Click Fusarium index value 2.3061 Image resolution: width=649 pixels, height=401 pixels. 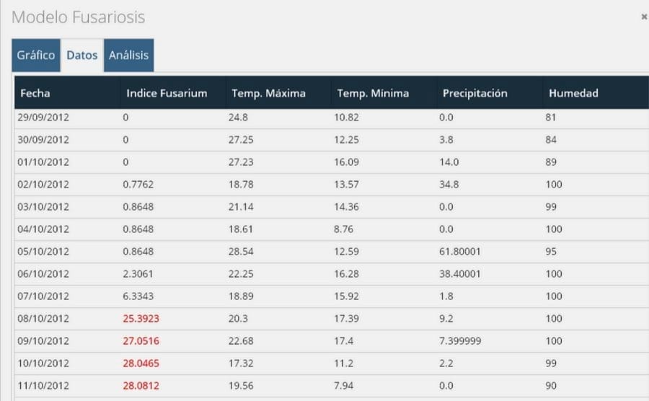click(138, 273)
